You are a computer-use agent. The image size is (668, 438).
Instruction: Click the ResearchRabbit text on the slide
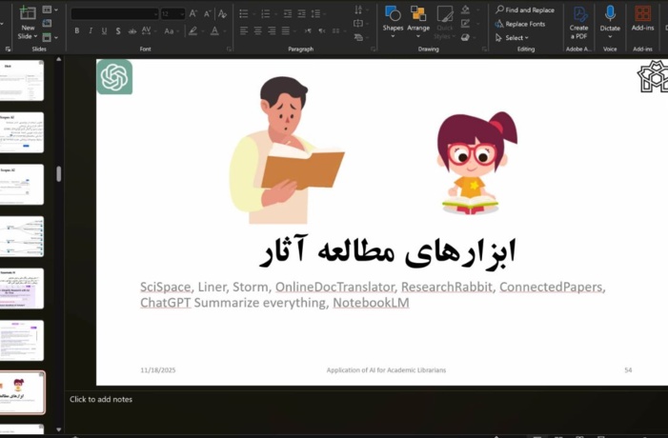pyautogui.click(x=447, y=287)
